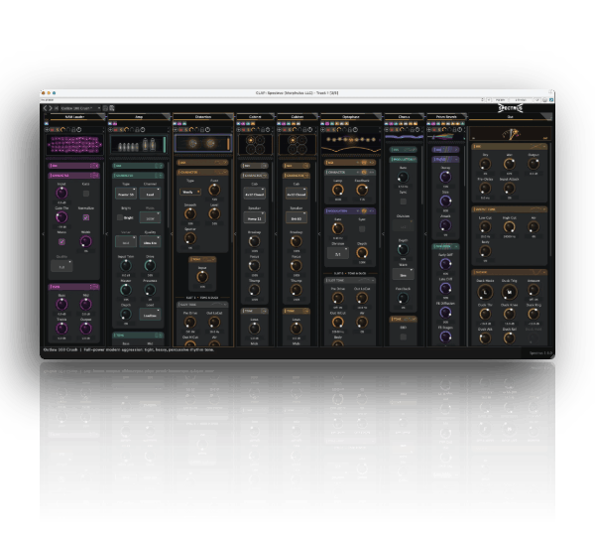Viewport: 595px width, 539px height.
Task: Toggle the Normalize checkbox in NAM Loader
Action: point(86,217)
